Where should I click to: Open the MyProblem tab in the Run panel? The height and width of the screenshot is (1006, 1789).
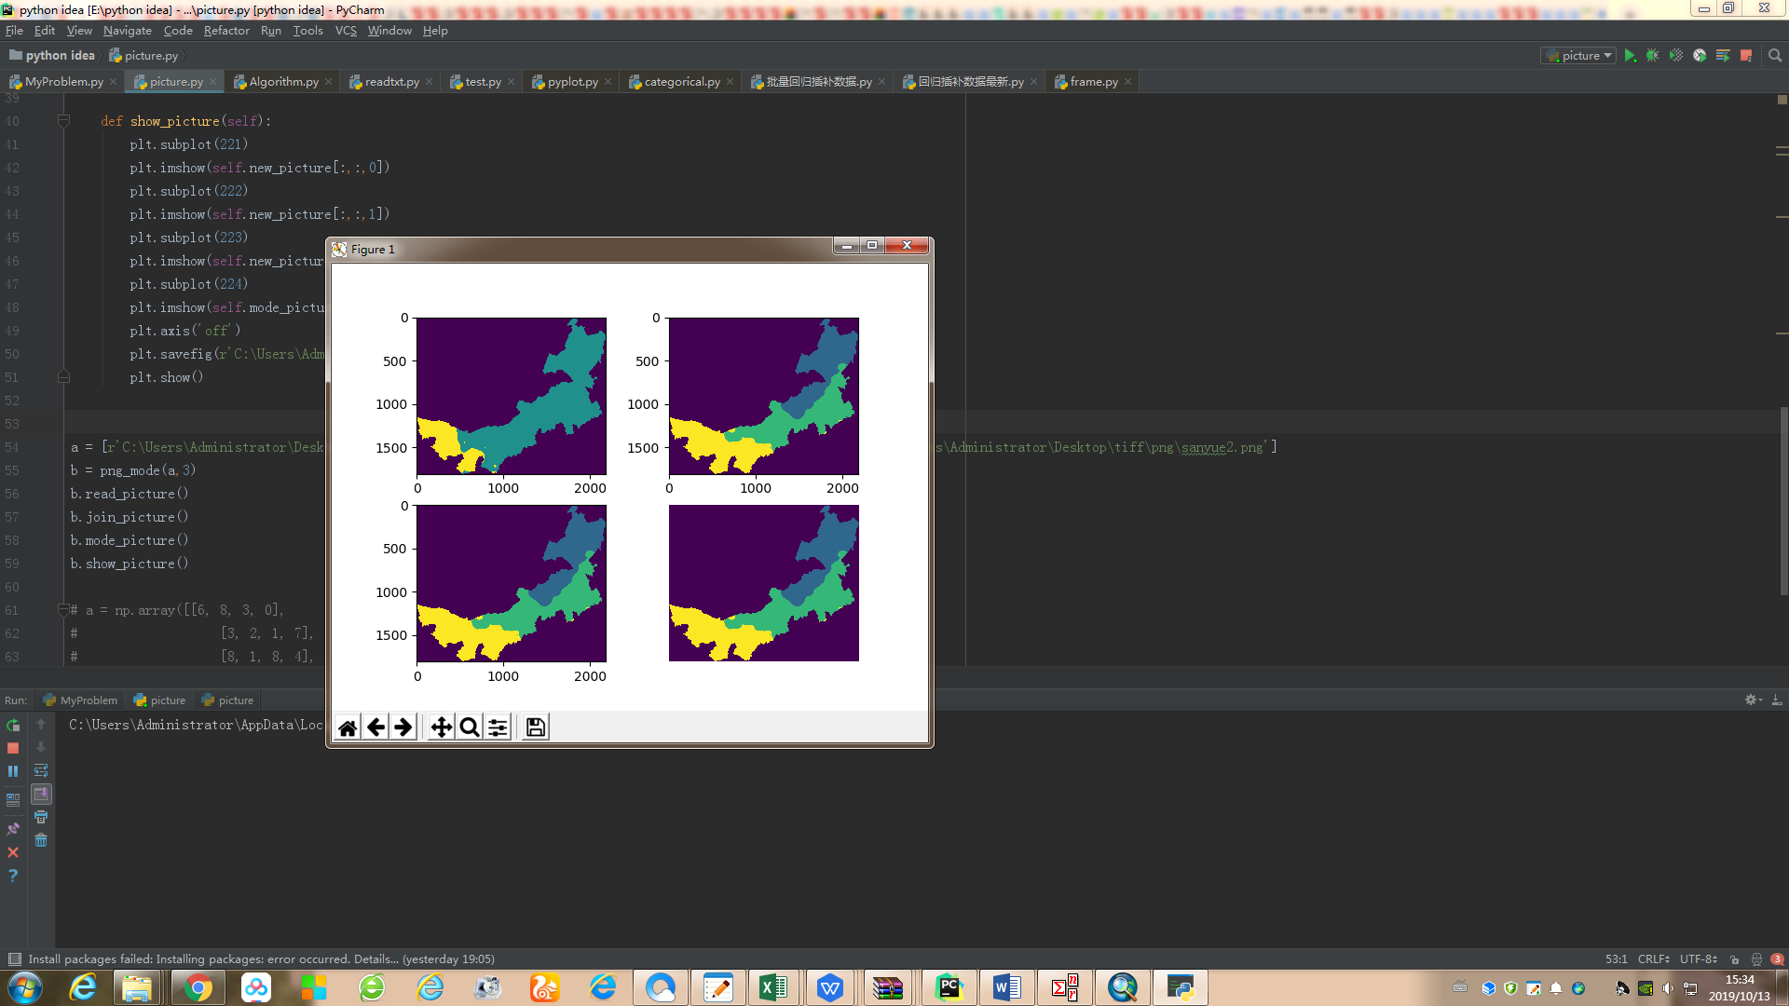click(x=82, y=700)
